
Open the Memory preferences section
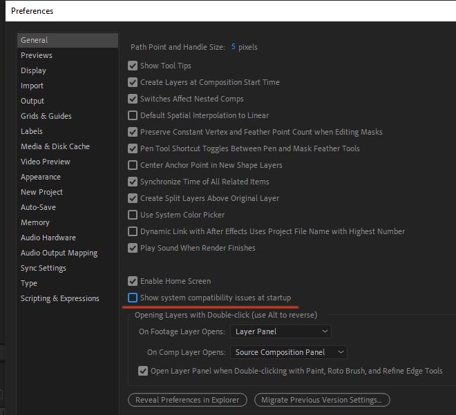click(35, 222)
